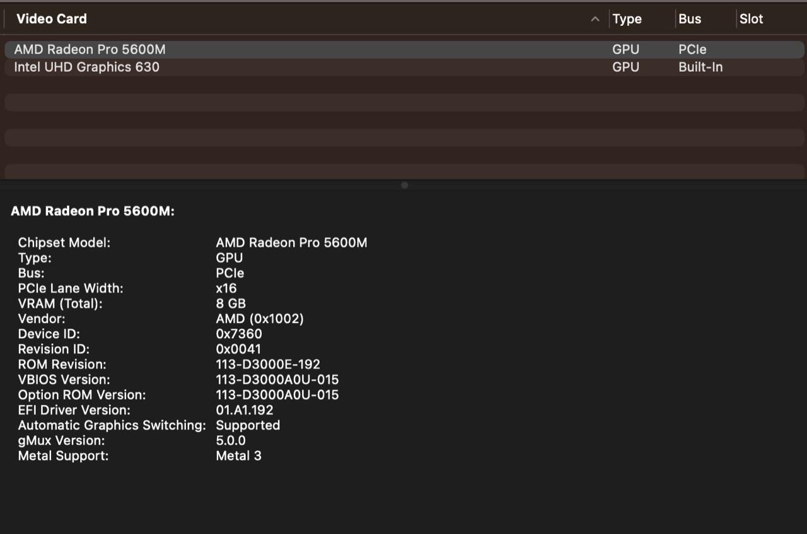This screenshot has width=807, height=534.
Task: Click the 8 GB VRAM value
Action: coord(231,304)
